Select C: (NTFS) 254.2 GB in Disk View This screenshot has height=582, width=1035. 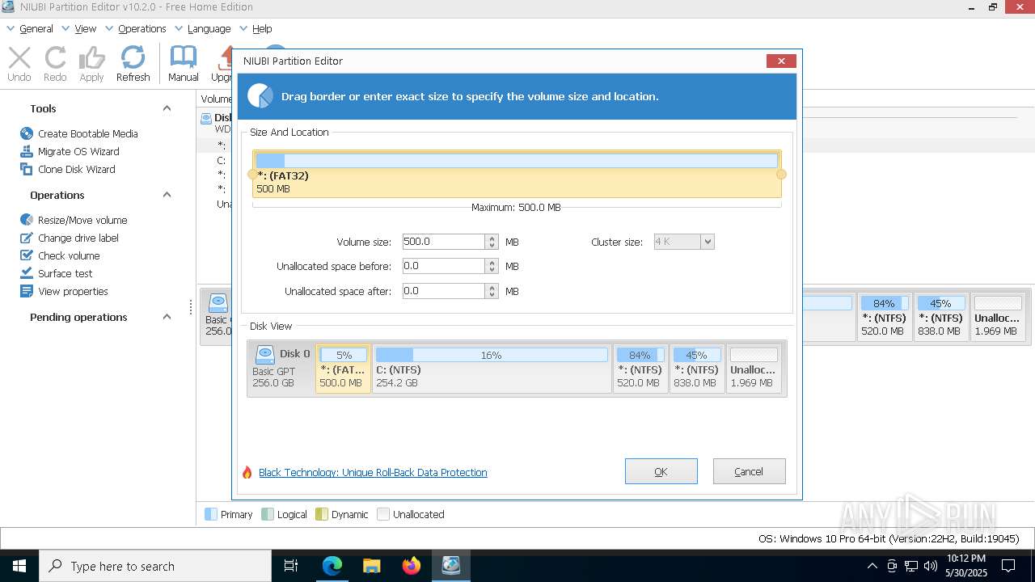pos(492,369)
